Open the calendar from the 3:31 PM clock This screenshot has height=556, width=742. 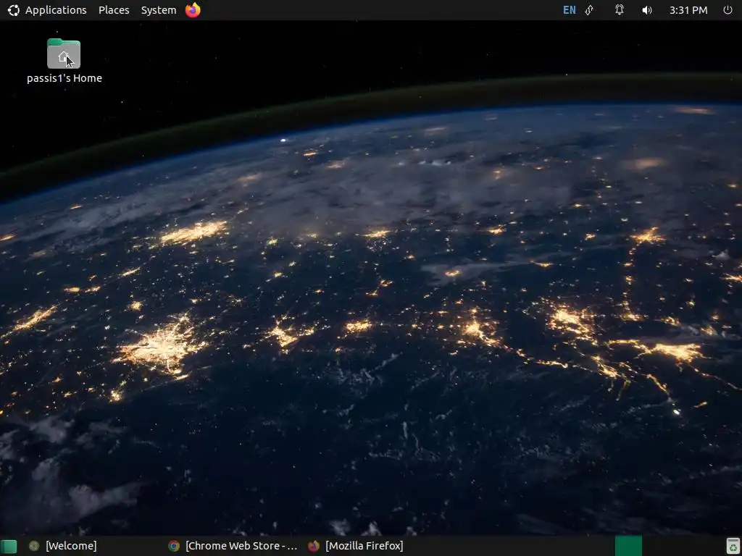coord(688,10)
